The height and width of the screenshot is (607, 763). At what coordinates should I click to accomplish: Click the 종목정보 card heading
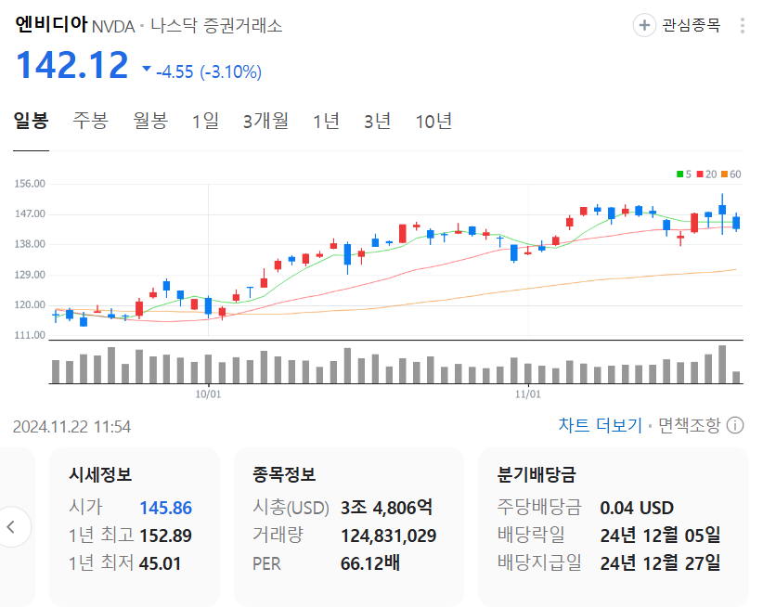pyautogui.click(x=284, y=474)
